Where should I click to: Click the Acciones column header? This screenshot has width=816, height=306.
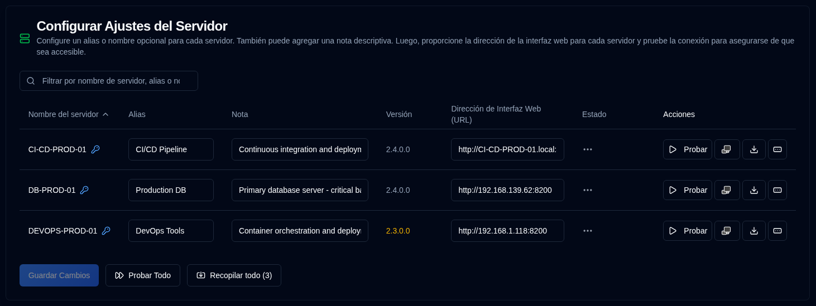point(679,114)
